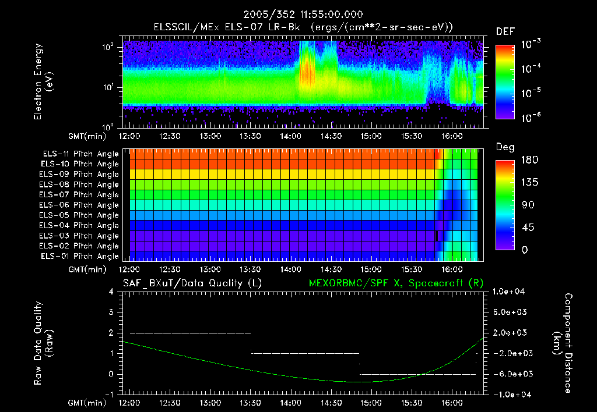Click the ELS-09 Pitch Angle row label
Viewport: 597px width, 412px height.
pos(79,175)
